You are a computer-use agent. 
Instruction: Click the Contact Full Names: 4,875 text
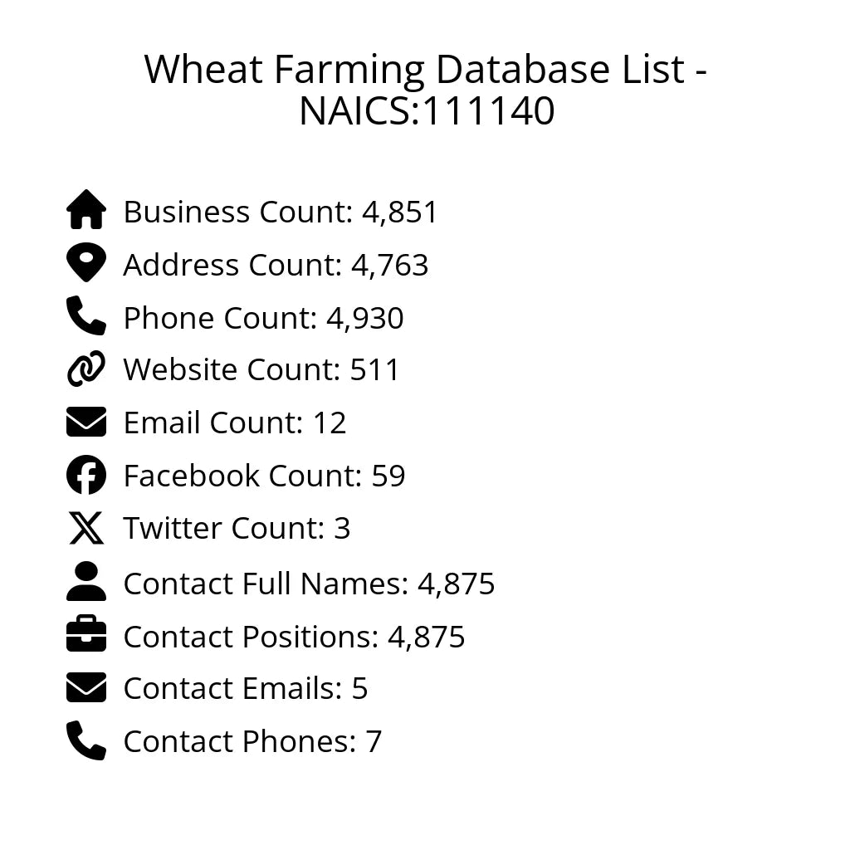click(309, 584)
